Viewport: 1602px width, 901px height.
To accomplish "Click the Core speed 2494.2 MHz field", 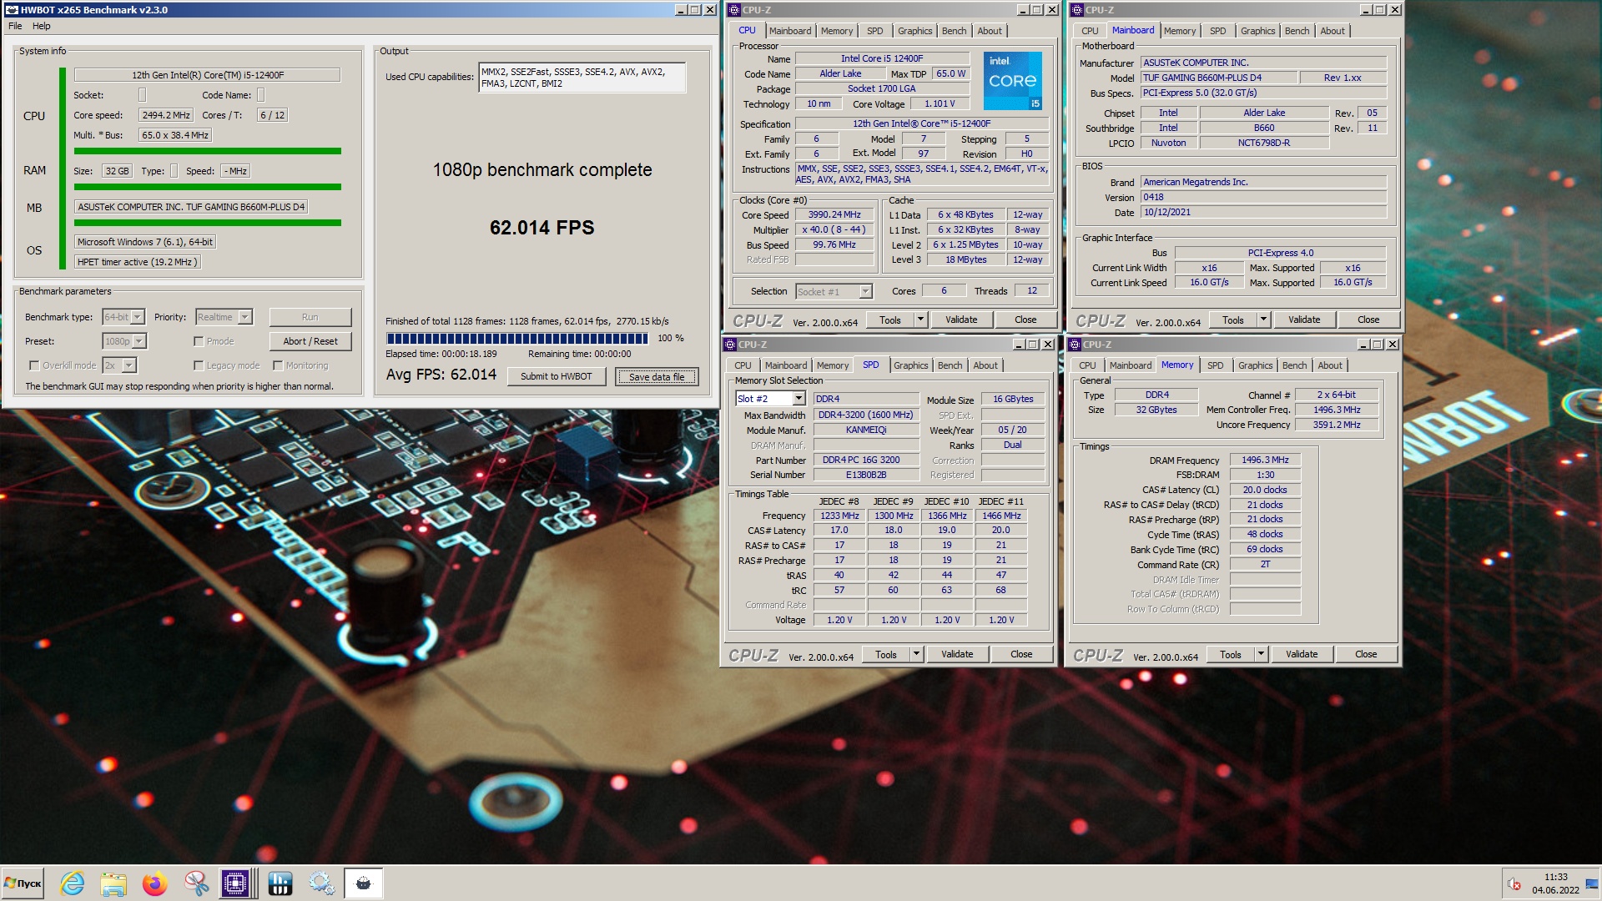I will point(166,115).
